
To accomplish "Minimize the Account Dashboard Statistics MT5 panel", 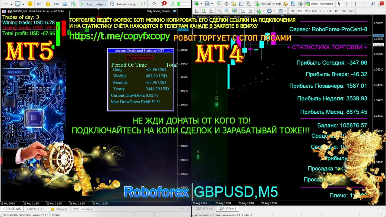I will (x=168, y=51).
